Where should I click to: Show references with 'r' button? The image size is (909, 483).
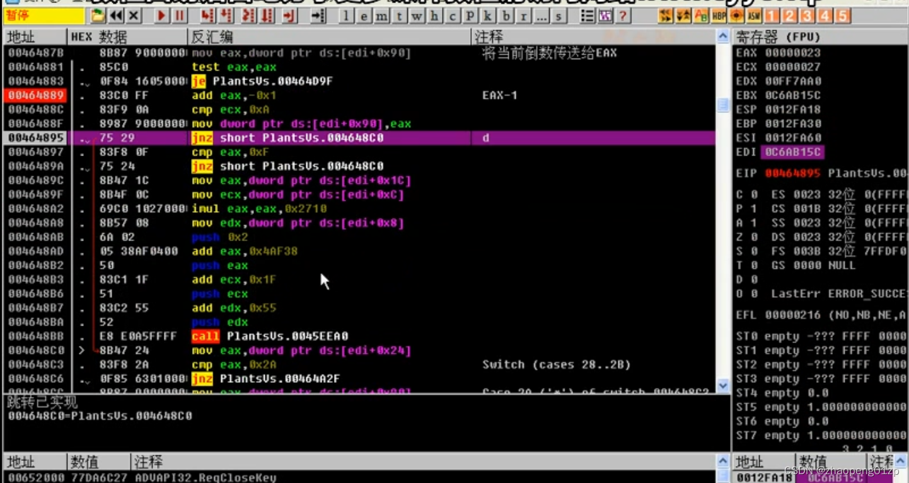click(523, 16)
